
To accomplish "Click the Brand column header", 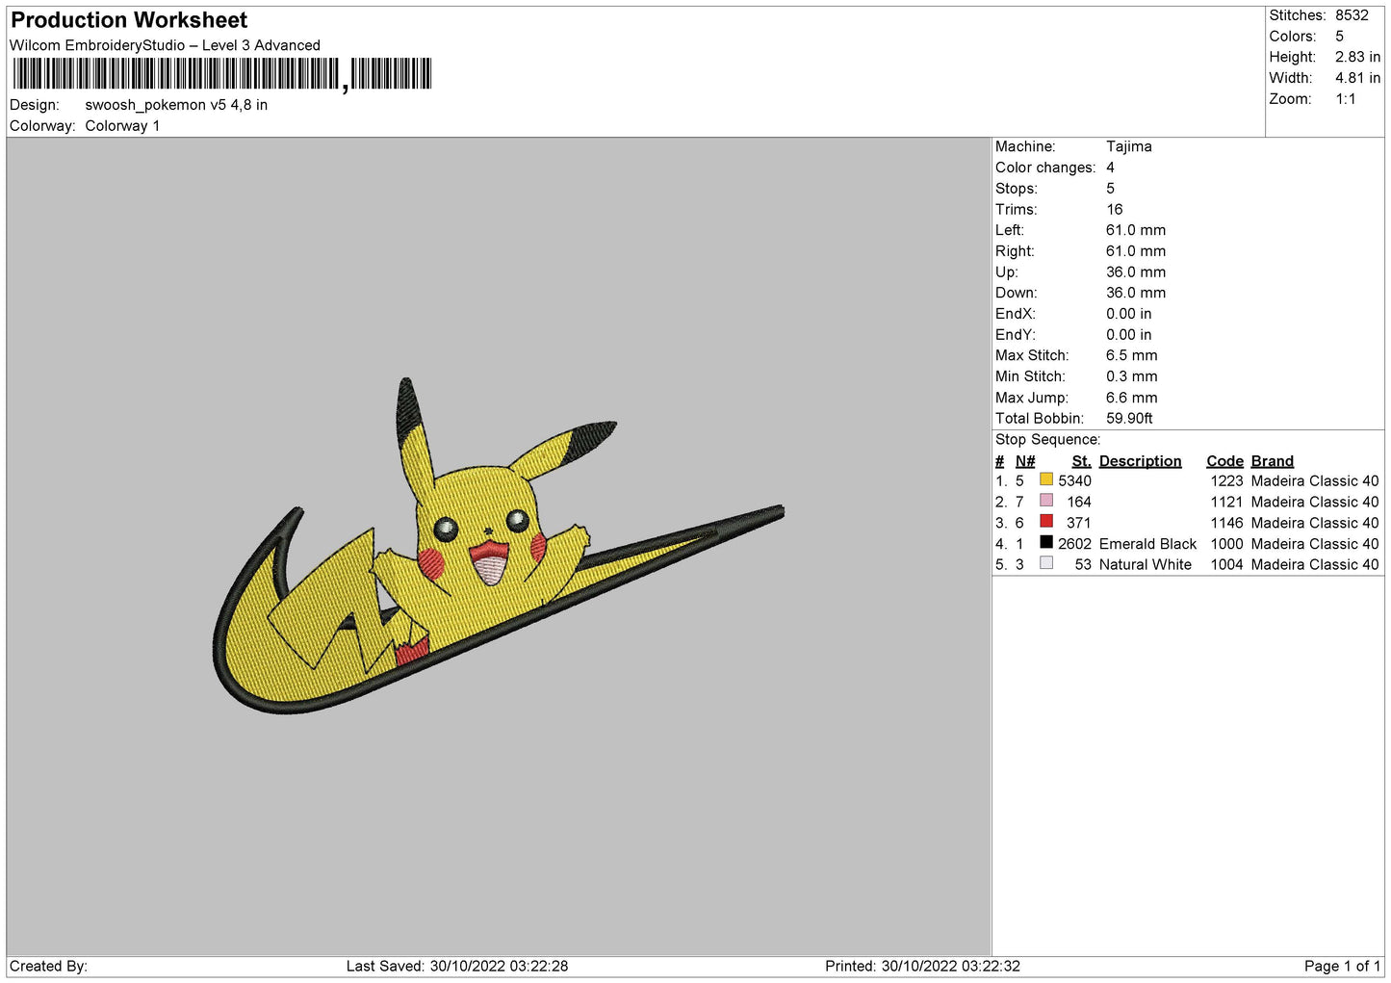I will coord(1272,461).
